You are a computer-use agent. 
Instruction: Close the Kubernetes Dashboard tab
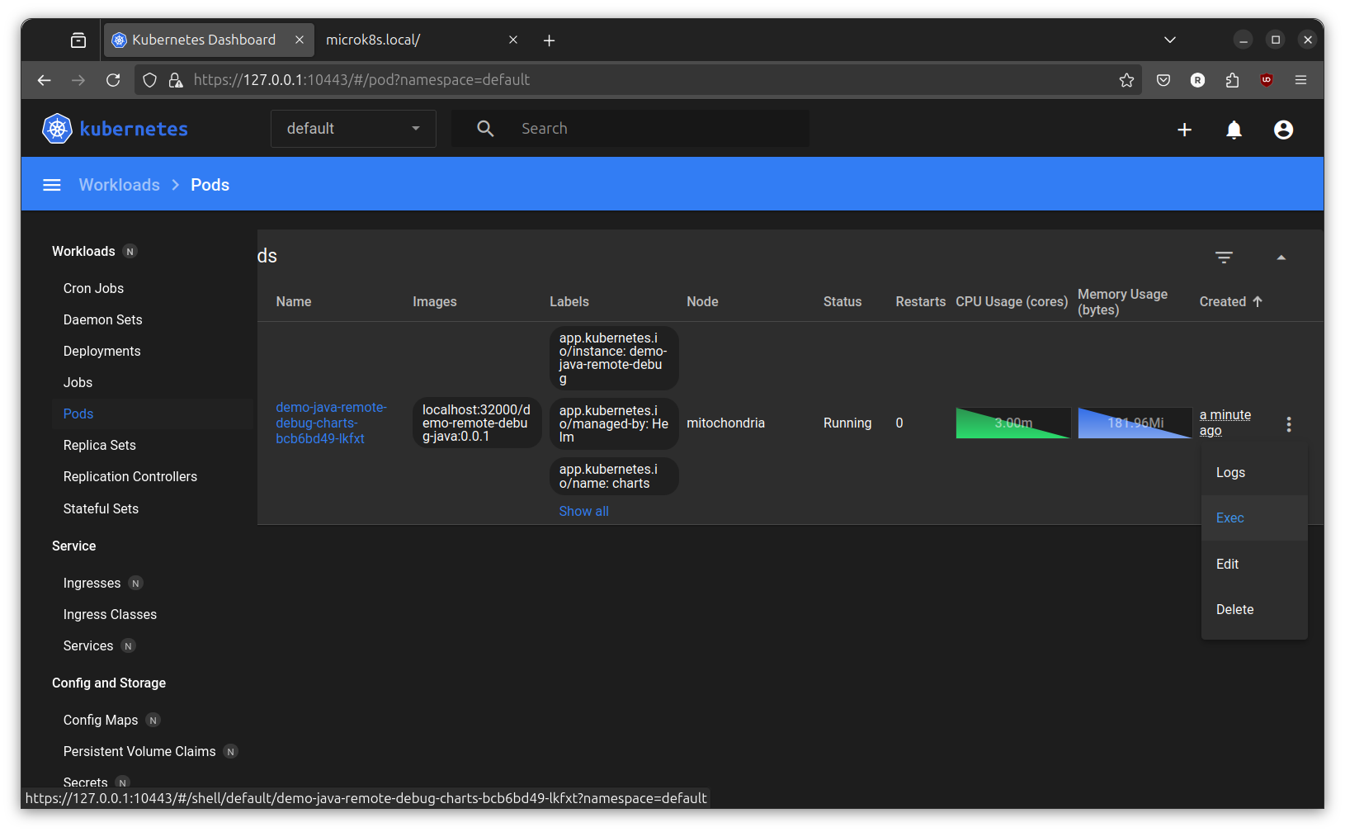[300, 40]
